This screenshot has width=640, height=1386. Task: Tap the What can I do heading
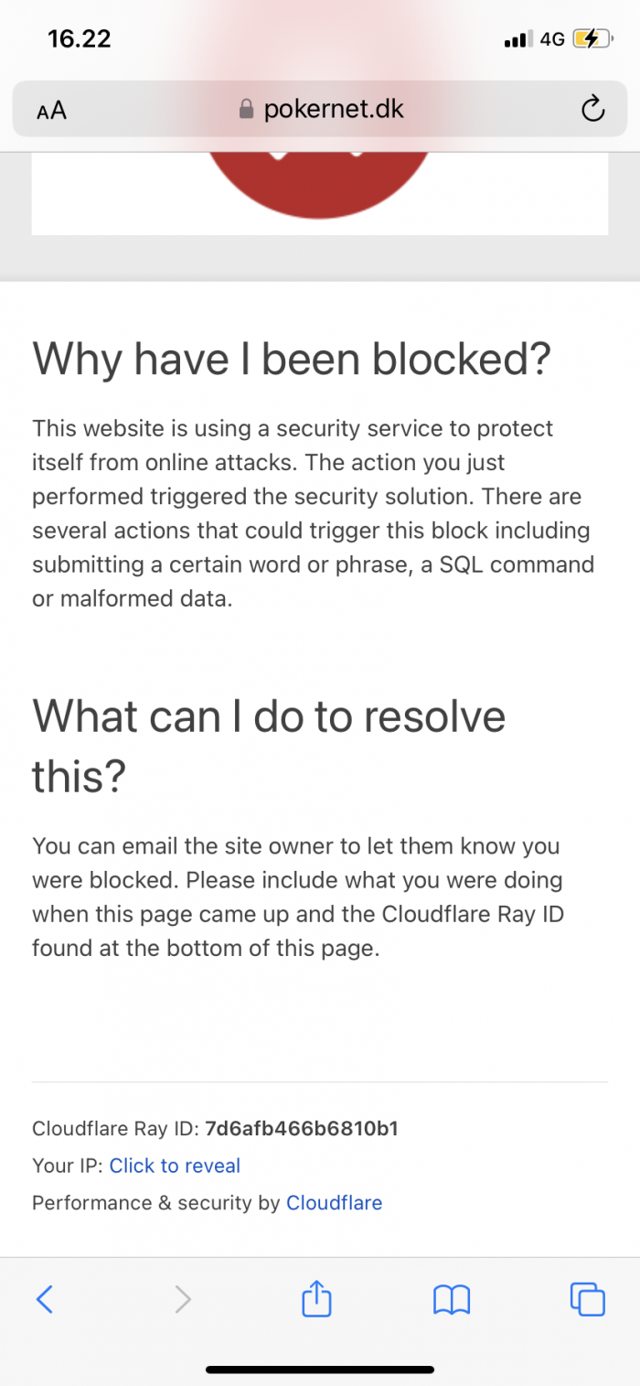(x=269, y=746)
